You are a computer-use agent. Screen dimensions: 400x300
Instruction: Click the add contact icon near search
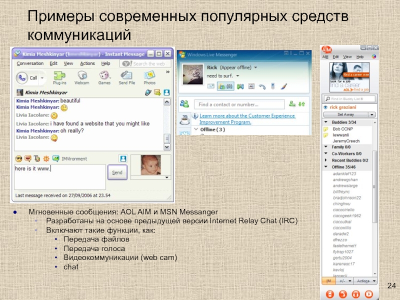pyautogui.click(x=292, y=104)
